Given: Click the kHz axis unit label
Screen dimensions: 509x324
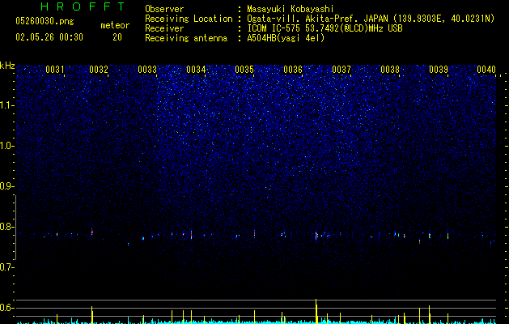Looking at the screenshot, I should [x=7, y=66].
